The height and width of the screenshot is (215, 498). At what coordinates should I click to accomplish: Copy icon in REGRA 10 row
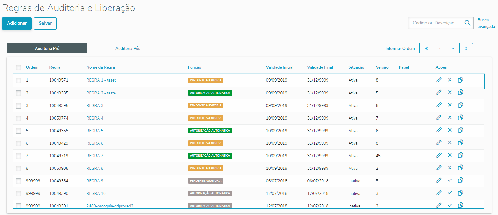[x=461, y=193]
